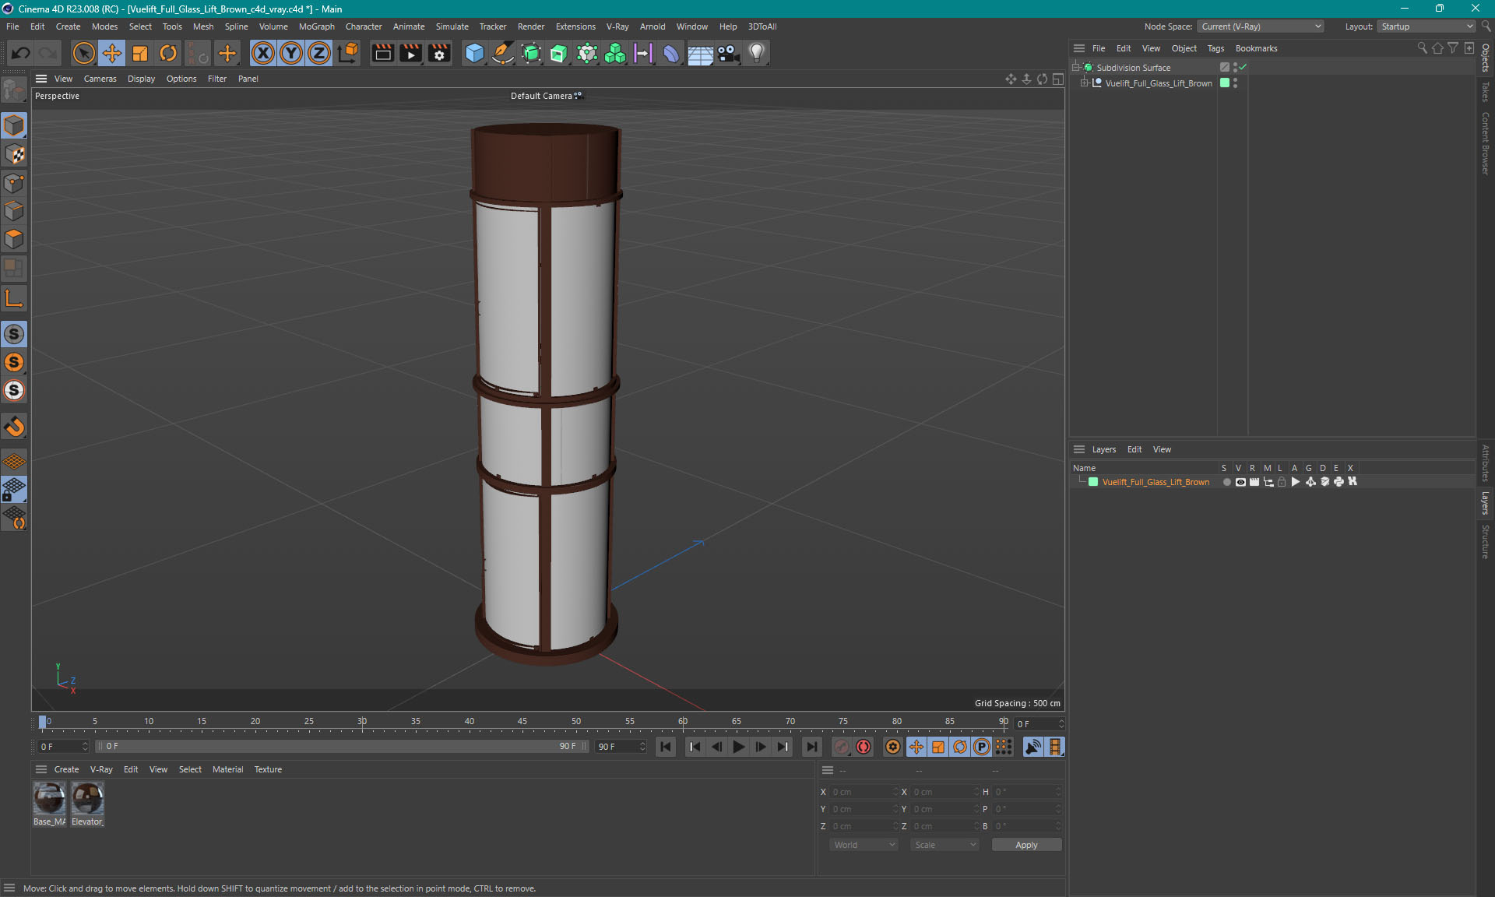The height and width of the screenshot is (897, 1495).
Task: Open the V-Ray menu
Action: pos(617,26)
